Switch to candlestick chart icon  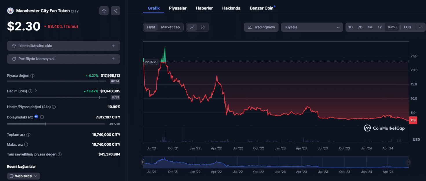click(203, 27)
